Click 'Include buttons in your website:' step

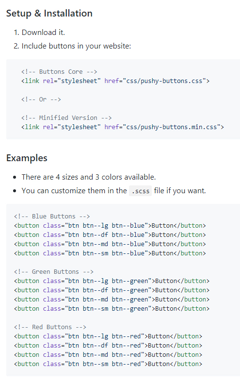(x=76, y=46)
